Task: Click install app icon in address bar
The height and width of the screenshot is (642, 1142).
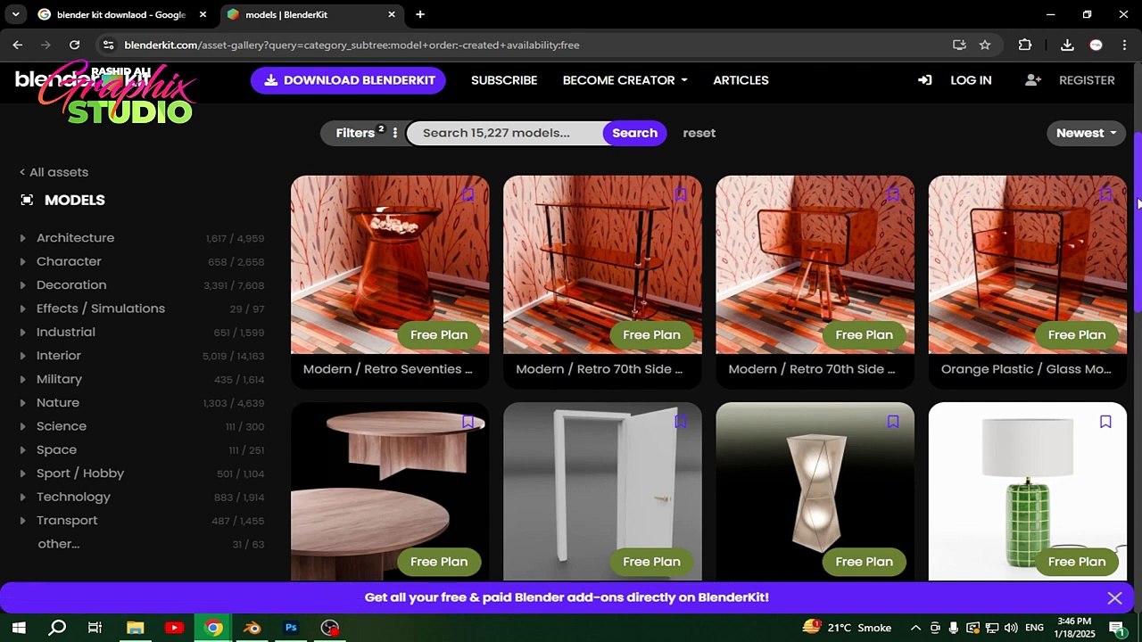Action: [959, 45]
